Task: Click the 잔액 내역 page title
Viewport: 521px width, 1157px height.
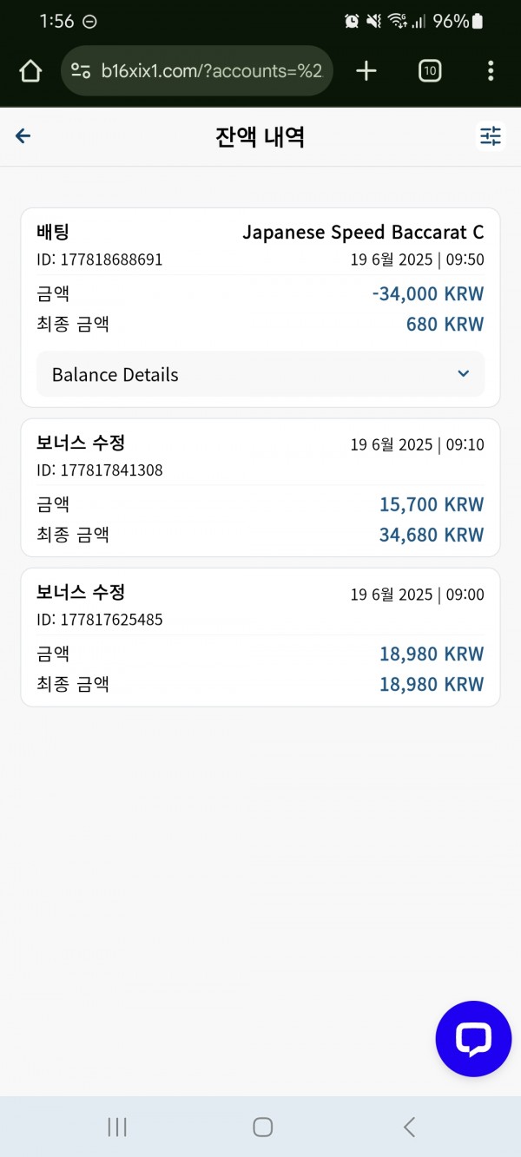Action: click(x=260, y=136)
